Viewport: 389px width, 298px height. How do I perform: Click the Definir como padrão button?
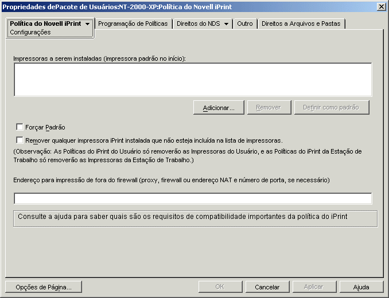332,108
